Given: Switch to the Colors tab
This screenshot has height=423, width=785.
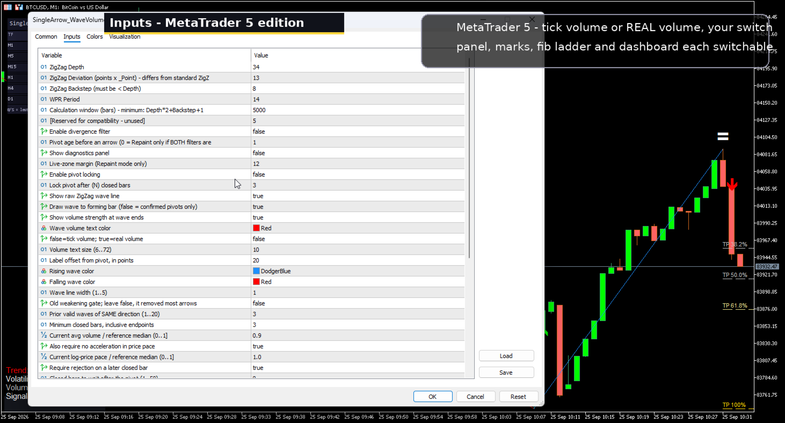Looking at the screenshot, I should point(95,37).
